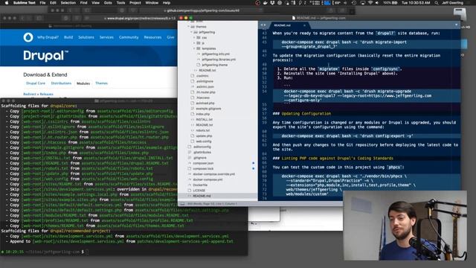The height and width of the screenshot is (268, 476).
Task: Open Spotlight search magnifier icon
Action: 437,3
